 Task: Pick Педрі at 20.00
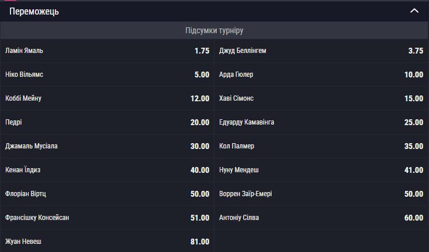107,122
